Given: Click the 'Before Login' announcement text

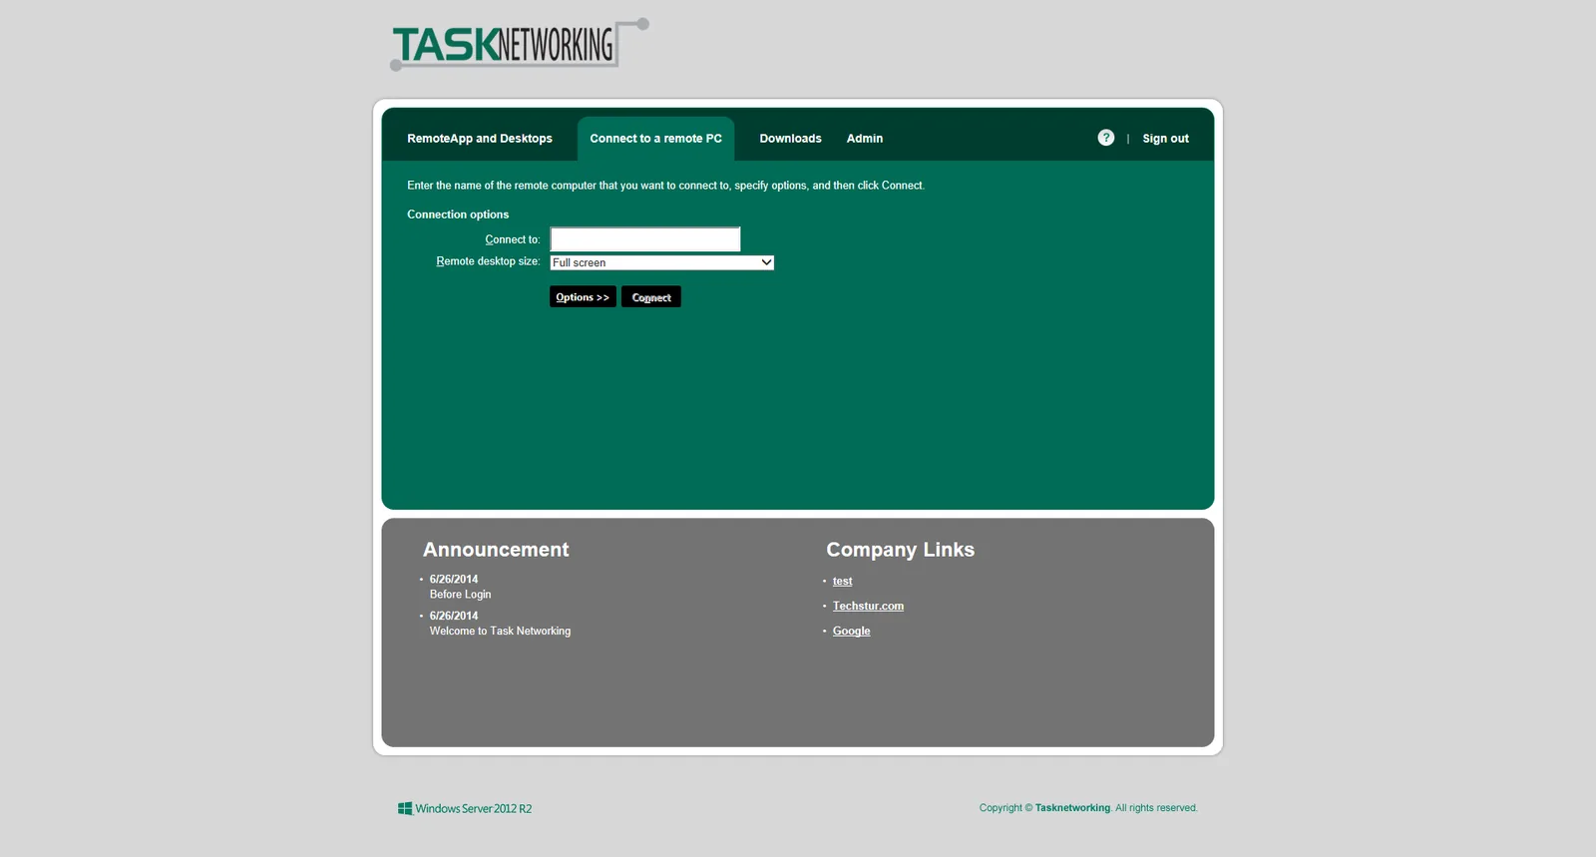Looking at the screenshot, I should (460, 595).
